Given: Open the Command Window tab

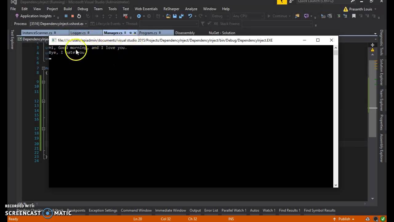Looking at the screenshot, I should click(x=136, y=210).
